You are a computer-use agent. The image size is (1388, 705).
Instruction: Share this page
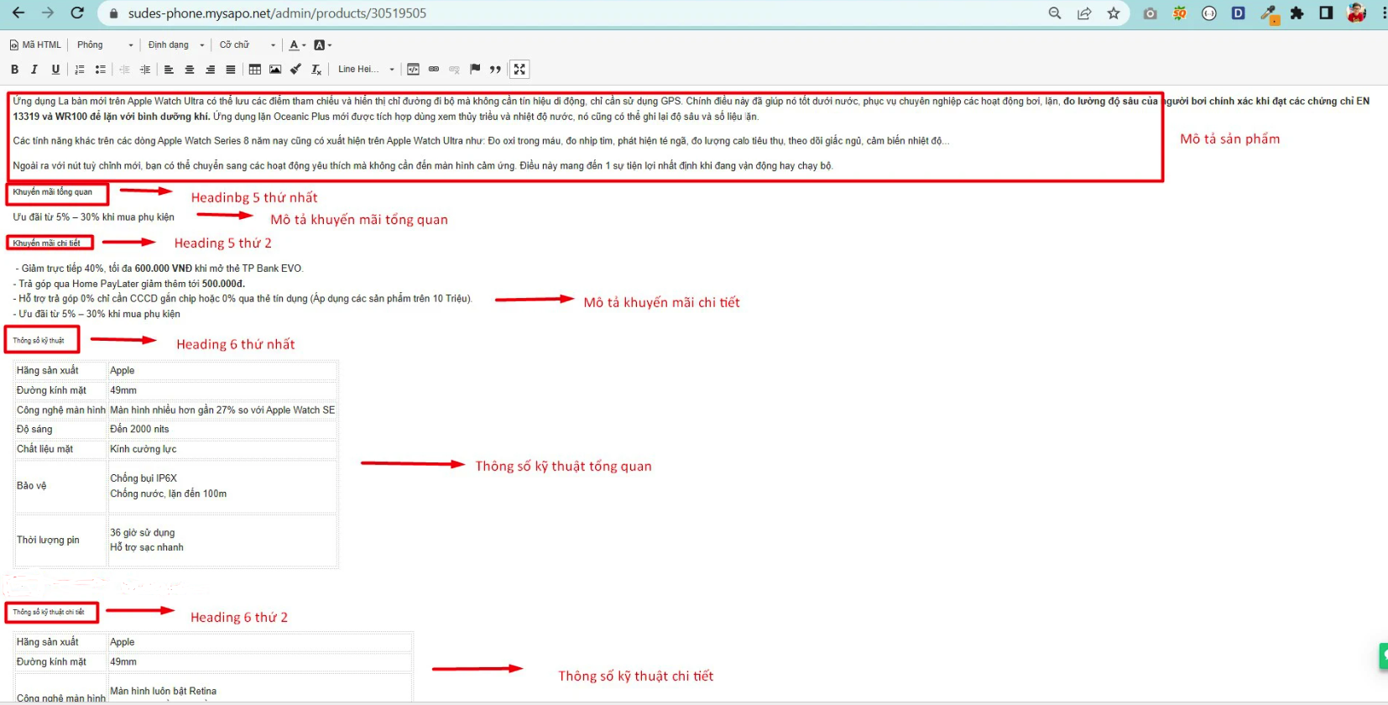point(1084,13)
